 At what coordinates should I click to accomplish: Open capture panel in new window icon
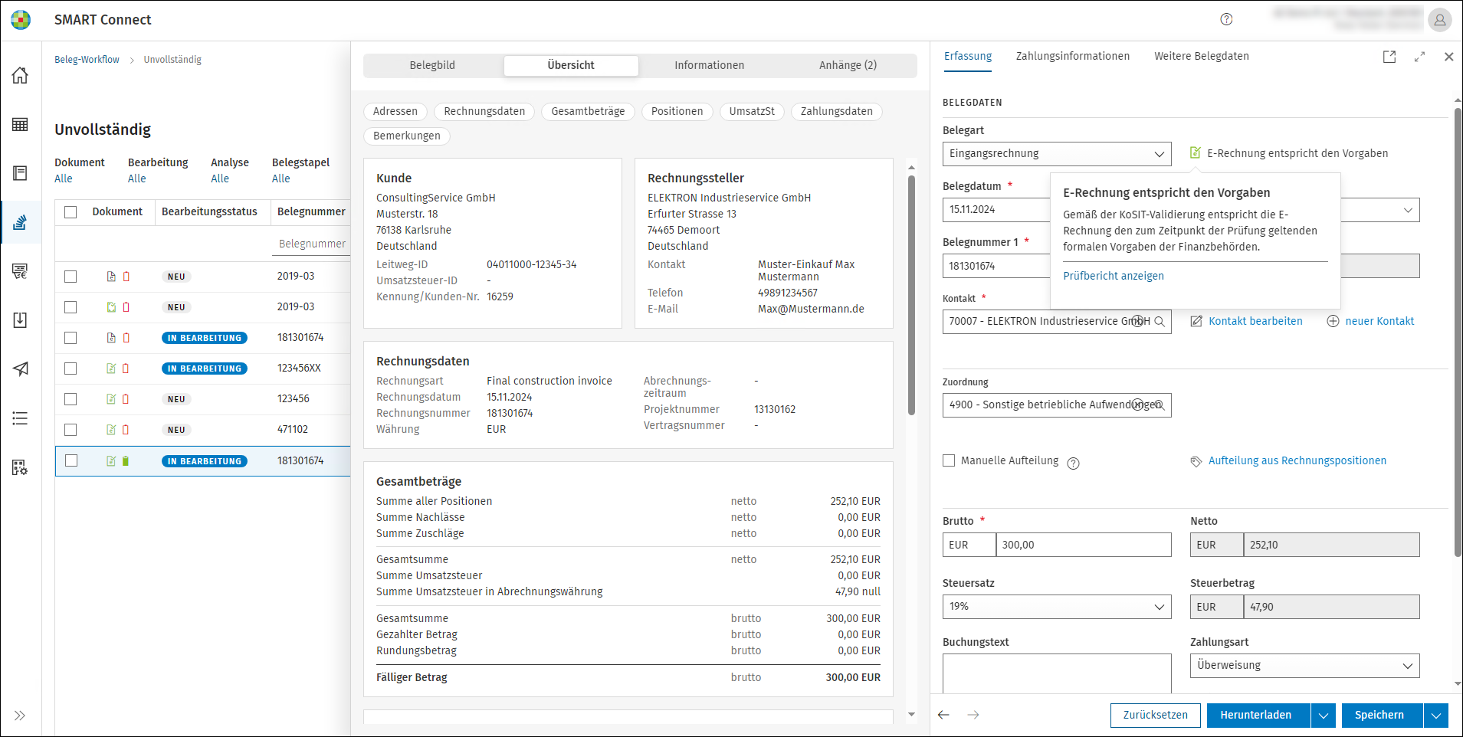click(x=1389, y=57)
